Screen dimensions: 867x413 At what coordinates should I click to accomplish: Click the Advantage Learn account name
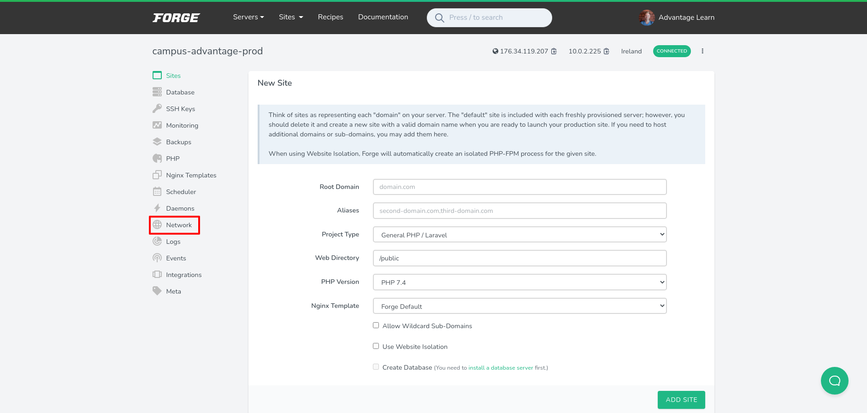point(686,18)
